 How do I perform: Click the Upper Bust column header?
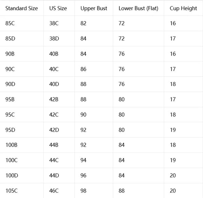94,8
